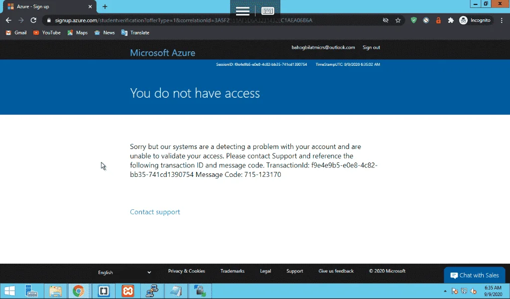Click the forward navigation arrow
The image size is (510, 299).
[x=21, y=20]
